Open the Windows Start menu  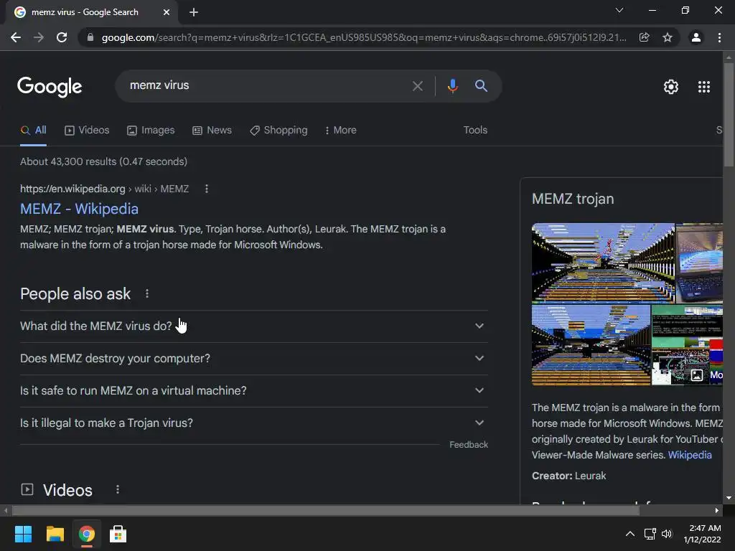click(x=23, y=534)
